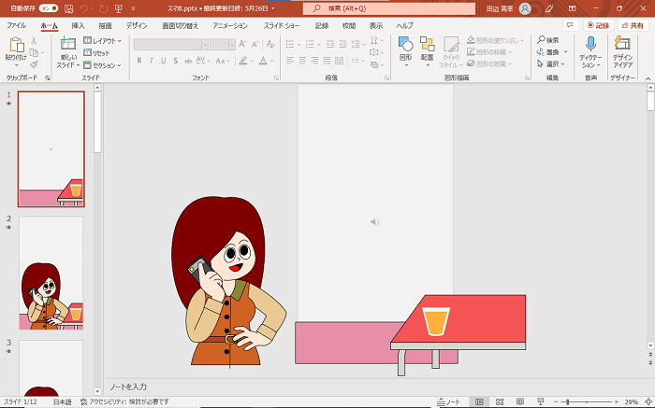Toggle the ノート pane in status bar
The image size is (655, 408).
[x=448, y=401]
